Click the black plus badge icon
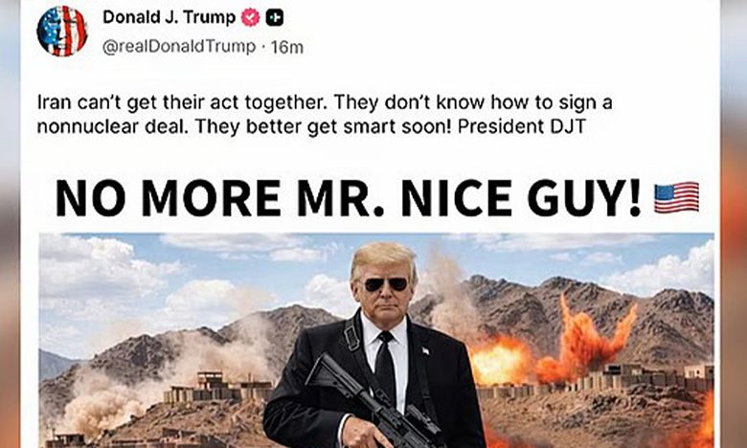Viewport: 747px width, 448px height. (275, 18)
